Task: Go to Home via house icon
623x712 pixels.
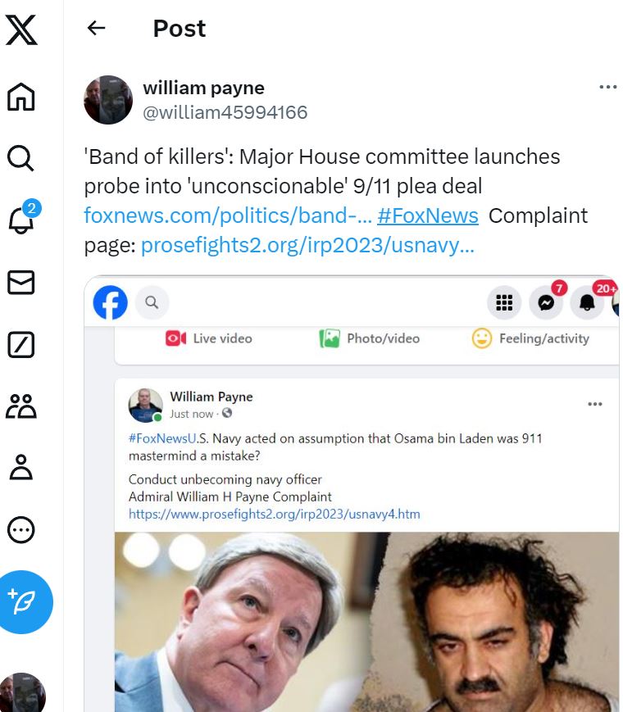Action: click(x=20, y=97)
